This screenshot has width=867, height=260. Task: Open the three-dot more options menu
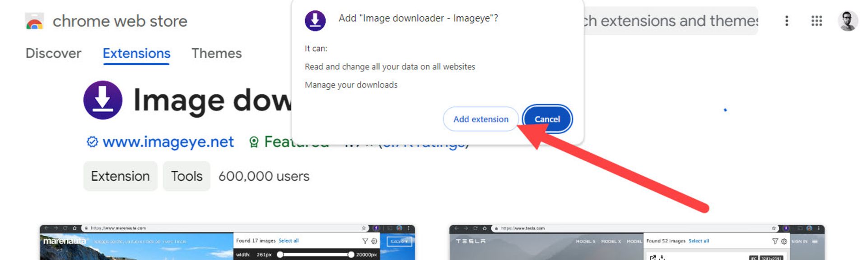787,21
